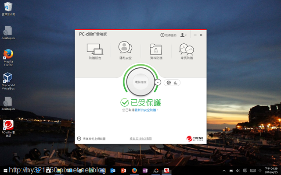The image size is (281, 175).
Task: Open the taskbar clock and date
Action: pyautogui.click(x=271, y=171)
